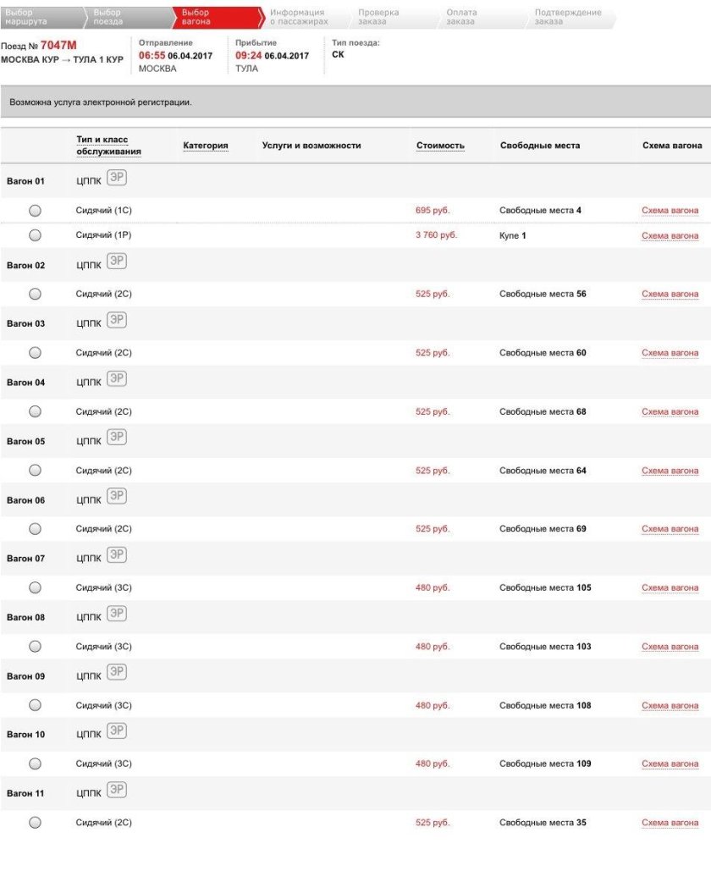
Task: Select Сидячий (1Р) option for 3 760 руб.
Action: (x=35, y=235)
